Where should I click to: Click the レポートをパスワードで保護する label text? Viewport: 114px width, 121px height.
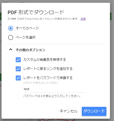(48, 78)
